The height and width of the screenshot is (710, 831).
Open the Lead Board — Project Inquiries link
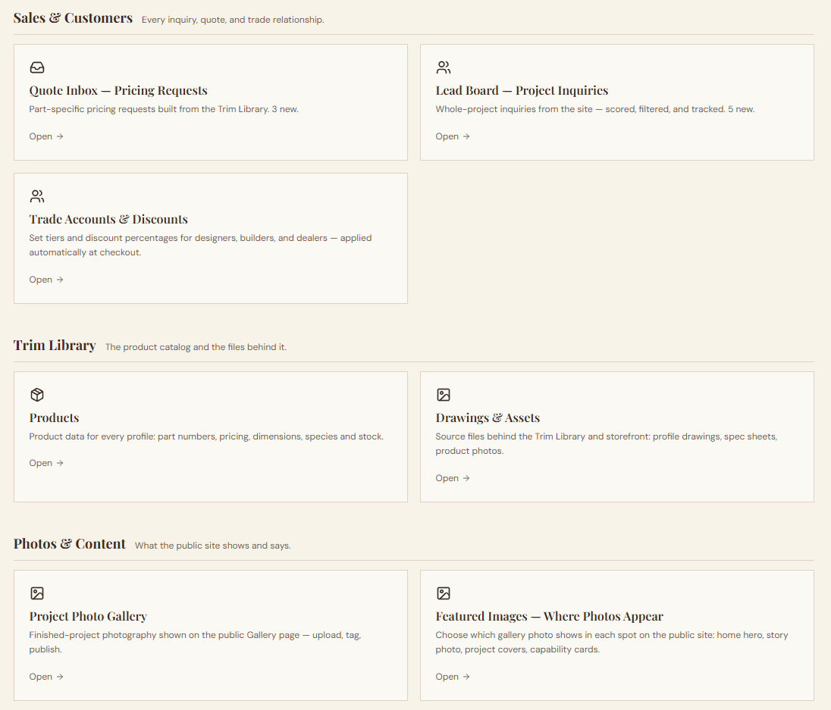coord(453,136)
